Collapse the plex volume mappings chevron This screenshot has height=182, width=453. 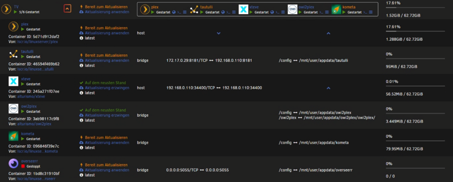(328, 33)
